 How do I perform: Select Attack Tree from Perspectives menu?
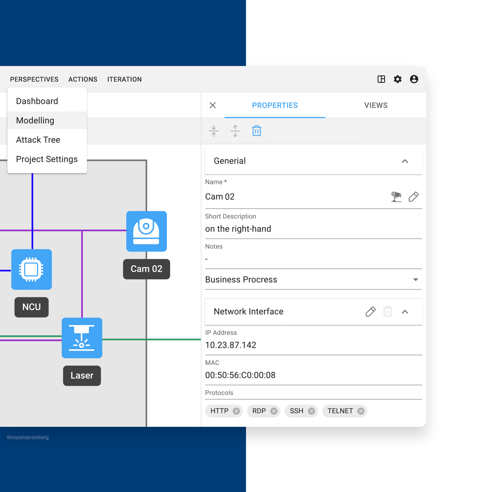coord(38,140)
